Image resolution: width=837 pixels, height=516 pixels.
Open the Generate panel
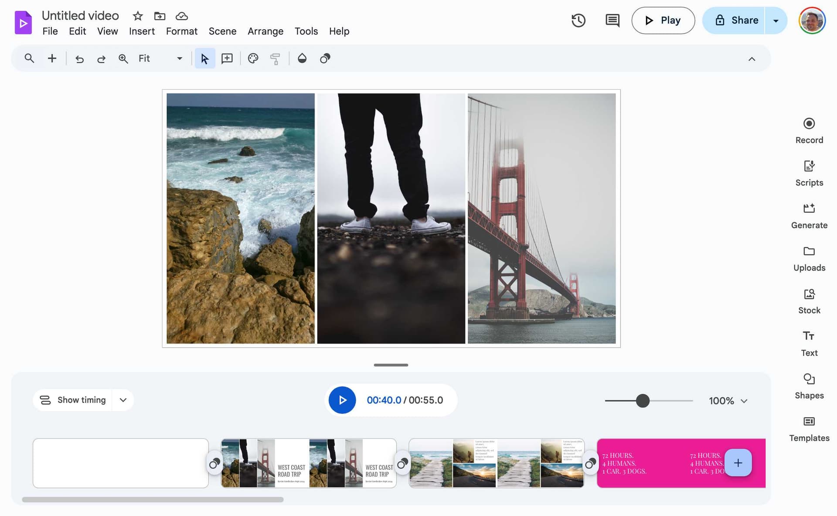point(809,215)
